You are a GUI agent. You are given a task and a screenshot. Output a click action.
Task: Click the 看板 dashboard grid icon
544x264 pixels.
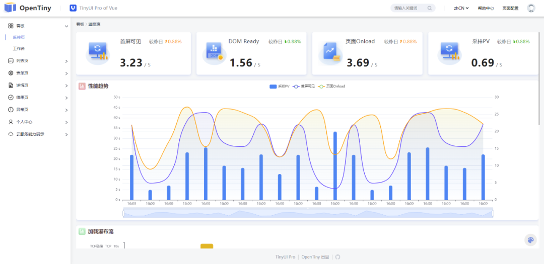[x=11, y=26]
